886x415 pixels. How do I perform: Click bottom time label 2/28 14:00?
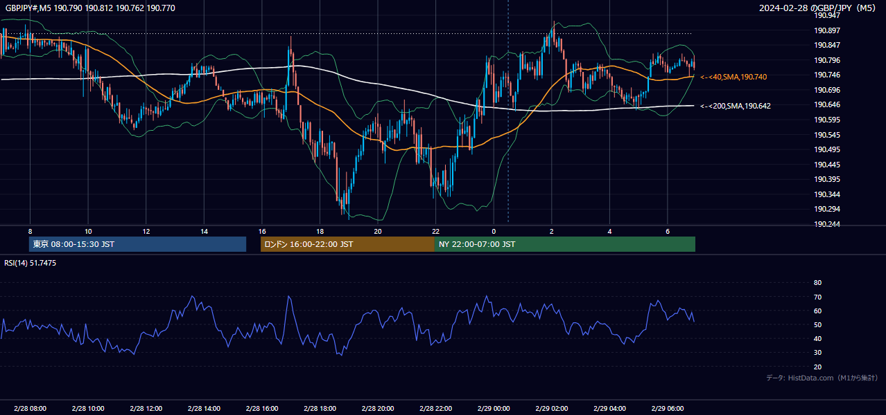[x=204, y=409]
